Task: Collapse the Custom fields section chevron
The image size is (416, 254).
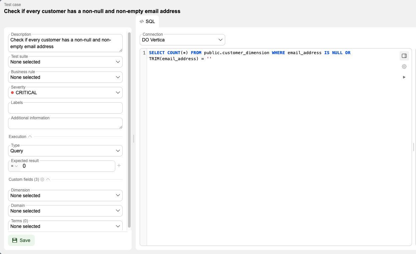Action: (x=48, y=179)
